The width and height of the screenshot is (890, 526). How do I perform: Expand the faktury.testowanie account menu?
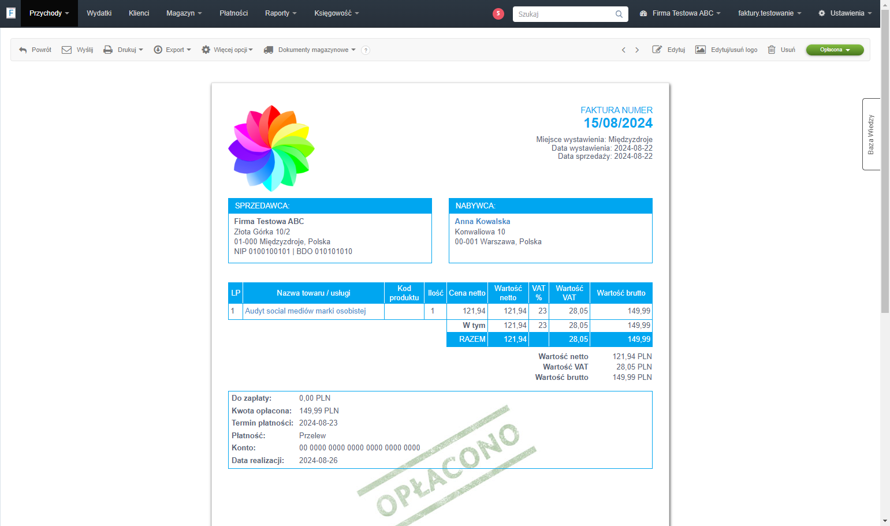coord(770,13)
